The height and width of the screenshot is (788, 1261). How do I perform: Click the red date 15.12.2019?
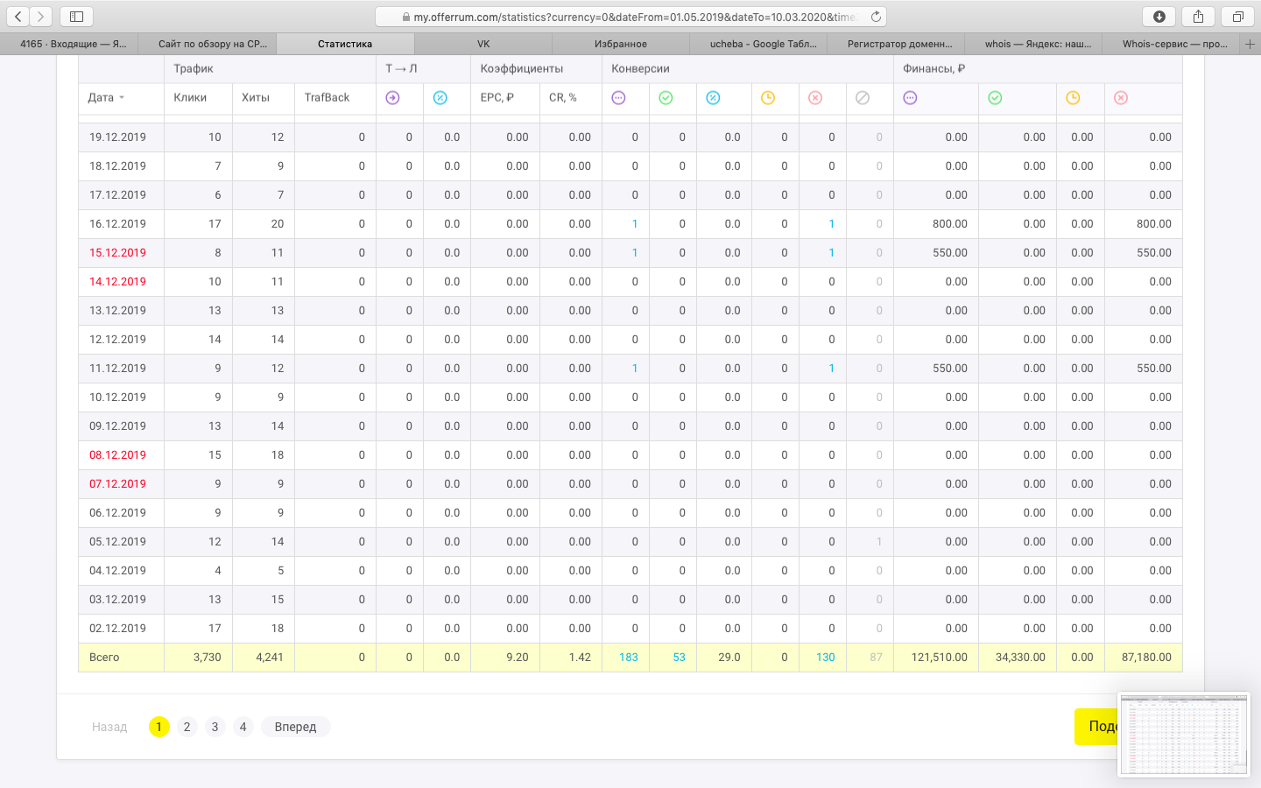coord(117,253)
